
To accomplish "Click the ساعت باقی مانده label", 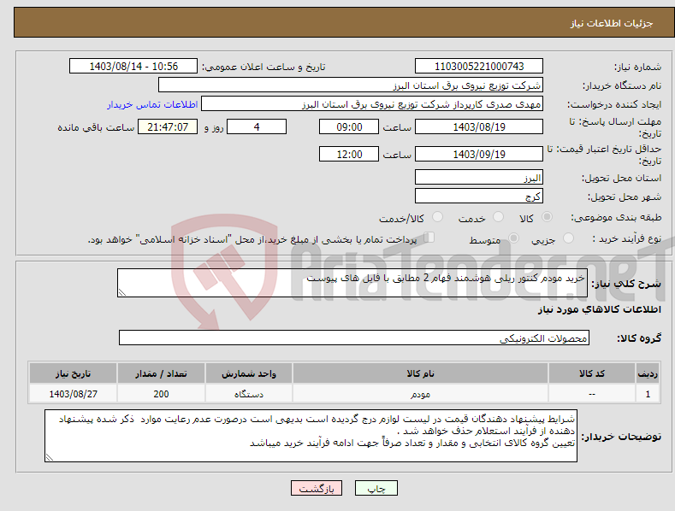I will (x=96, y=128).
